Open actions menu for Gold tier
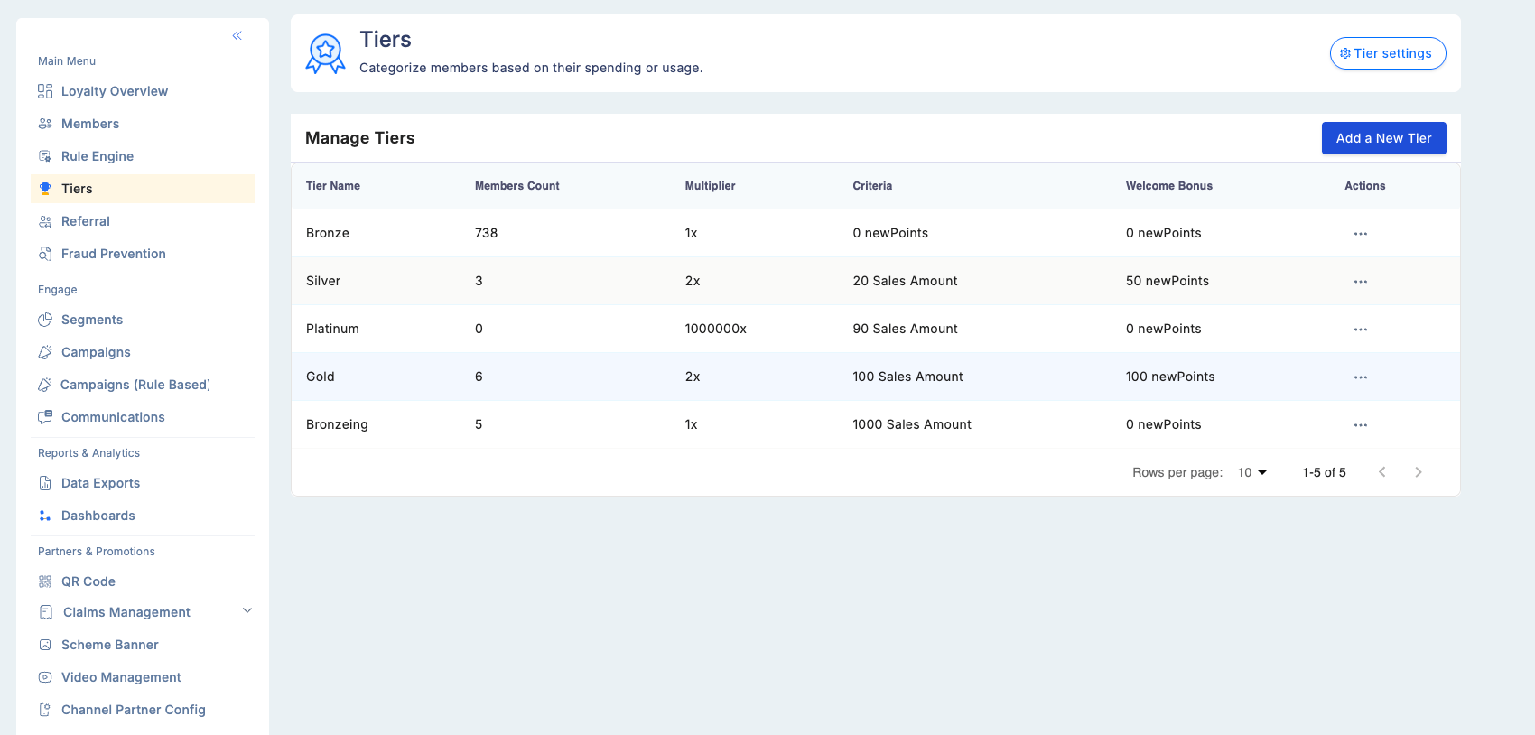This screenshot has height=735, width=1535. (1360, 377)
